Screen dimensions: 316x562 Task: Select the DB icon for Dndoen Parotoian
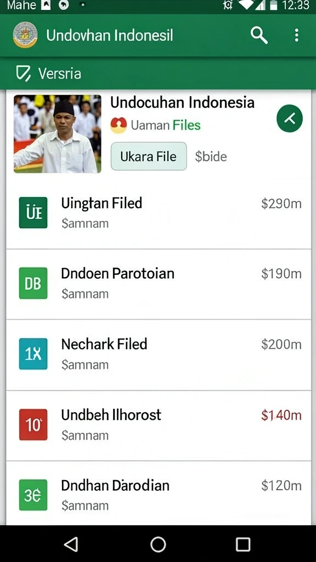pyautogui.click(x=33, y=283)
